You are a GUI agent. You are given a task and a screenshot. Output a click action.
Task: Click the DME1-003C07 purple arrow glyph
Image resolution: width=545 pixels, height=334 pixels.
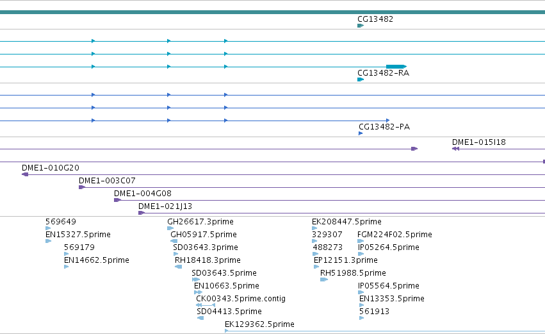[82, 187]
